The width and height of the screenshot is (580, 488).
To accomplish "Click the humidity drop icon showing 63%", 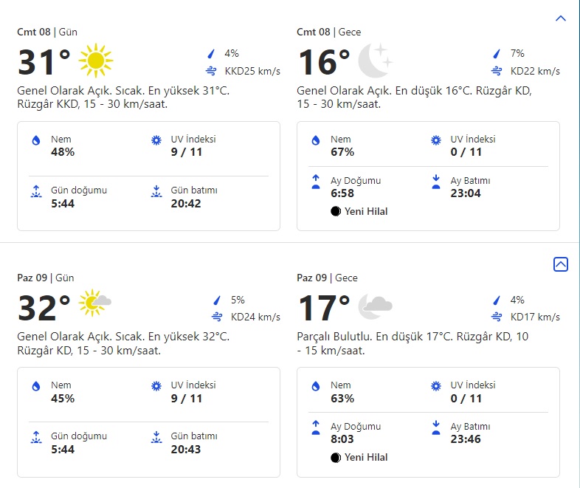I will point(316,387).
